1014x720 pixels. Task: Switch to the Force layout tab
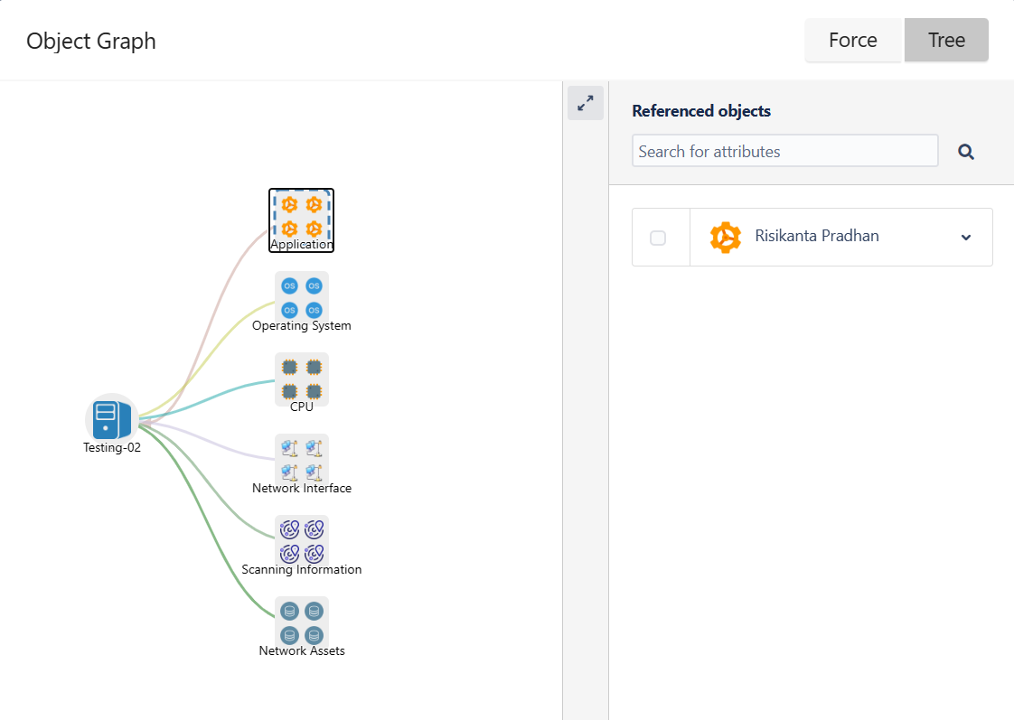pos(852,40)
